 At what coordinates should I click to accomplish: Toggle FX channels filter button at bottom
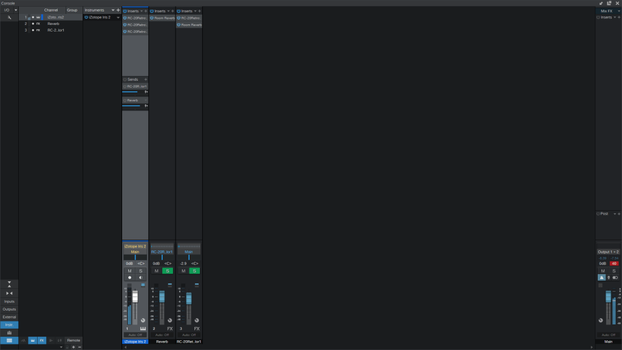[42, 340]
